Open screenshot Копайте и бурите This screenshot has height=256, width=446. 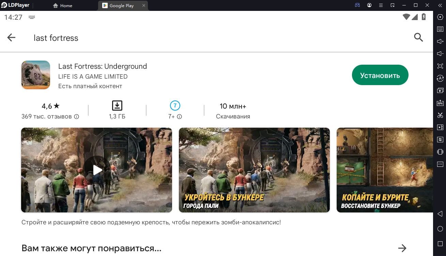tap(385, 170)
